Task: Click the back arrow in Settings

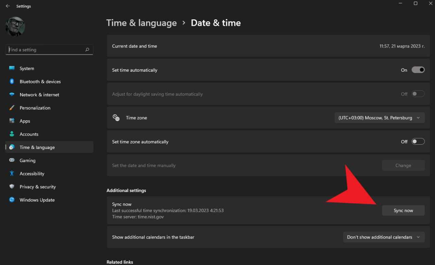Action: pos(8,6)
